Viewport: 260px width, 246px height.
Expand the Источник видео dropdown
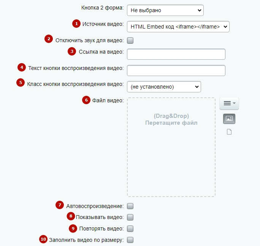(178, 27)
